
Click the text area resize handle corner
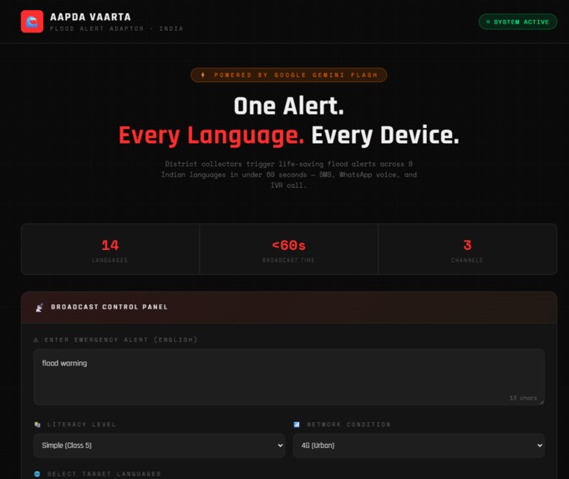tap(541, 402)
